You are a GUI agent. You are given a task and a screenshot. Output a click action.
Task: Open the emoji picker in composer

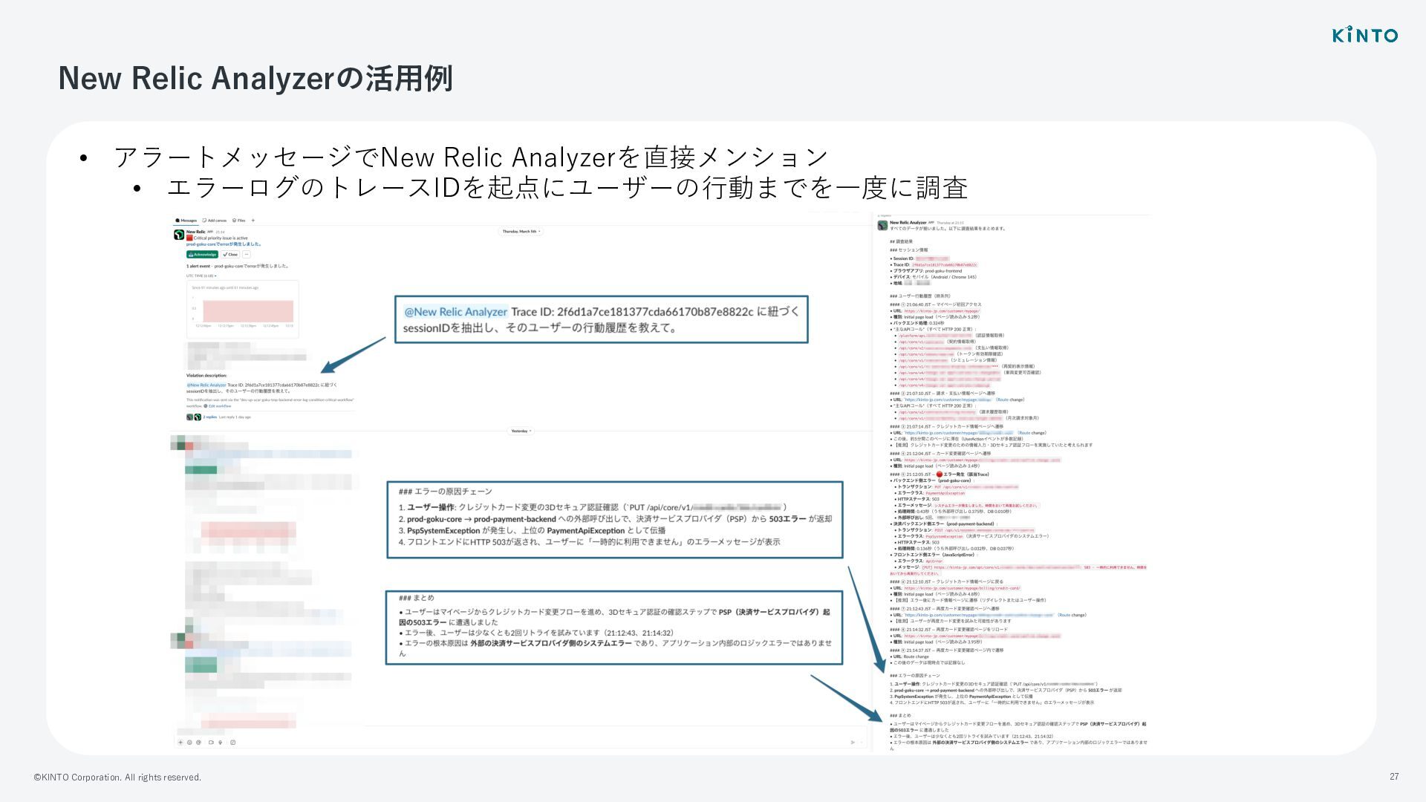coord(189,742)
